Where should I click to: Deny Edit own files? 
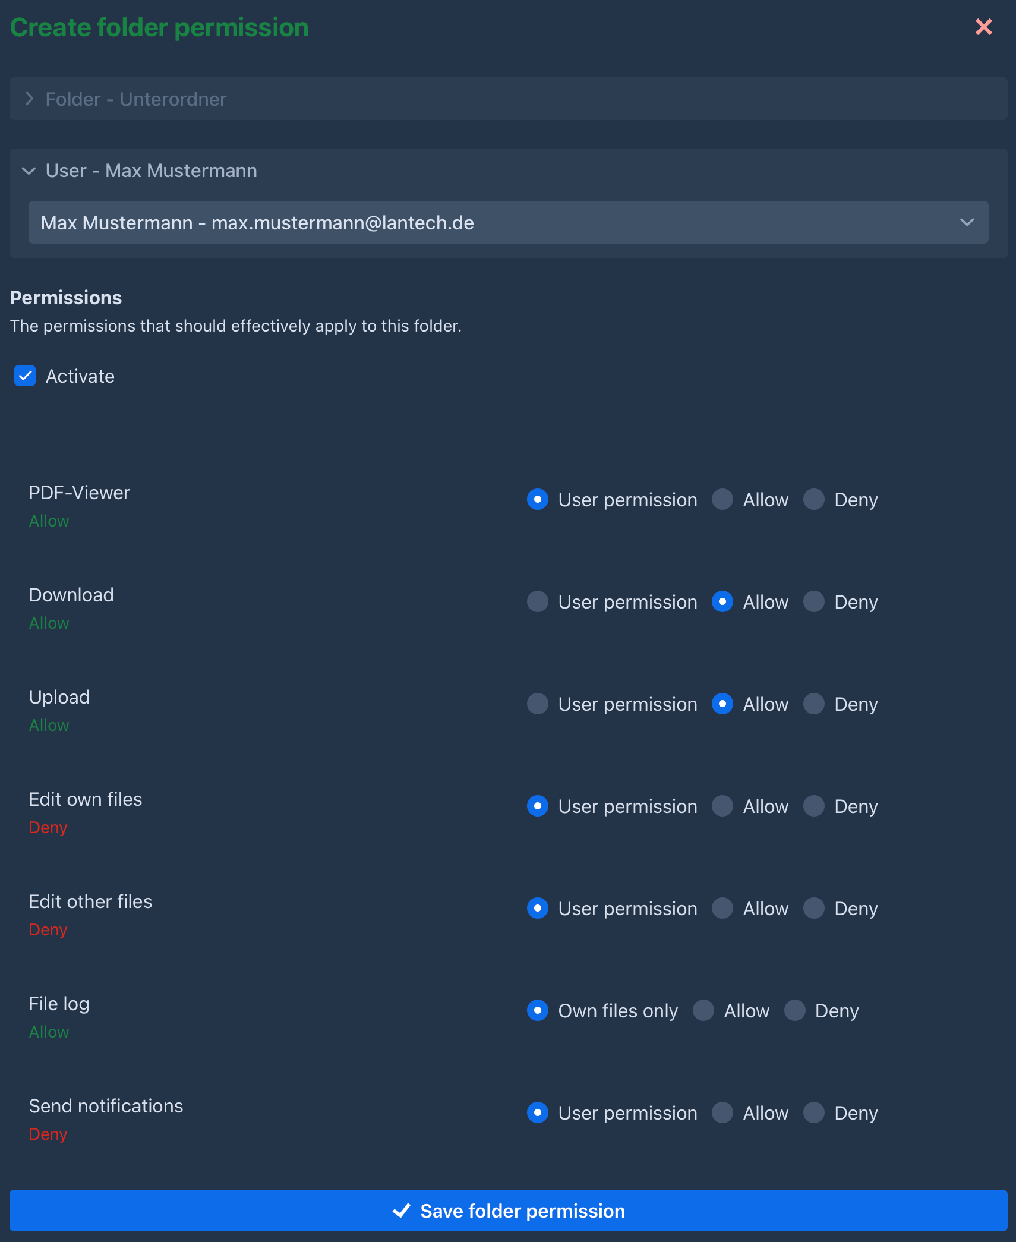(x=814, y=806)
